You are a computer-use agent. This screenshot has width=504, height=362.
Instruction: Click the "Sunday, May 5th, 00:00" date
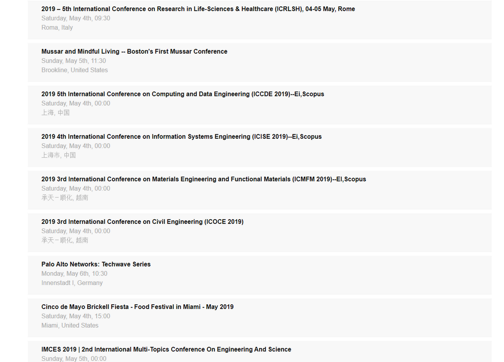[73, 358]
